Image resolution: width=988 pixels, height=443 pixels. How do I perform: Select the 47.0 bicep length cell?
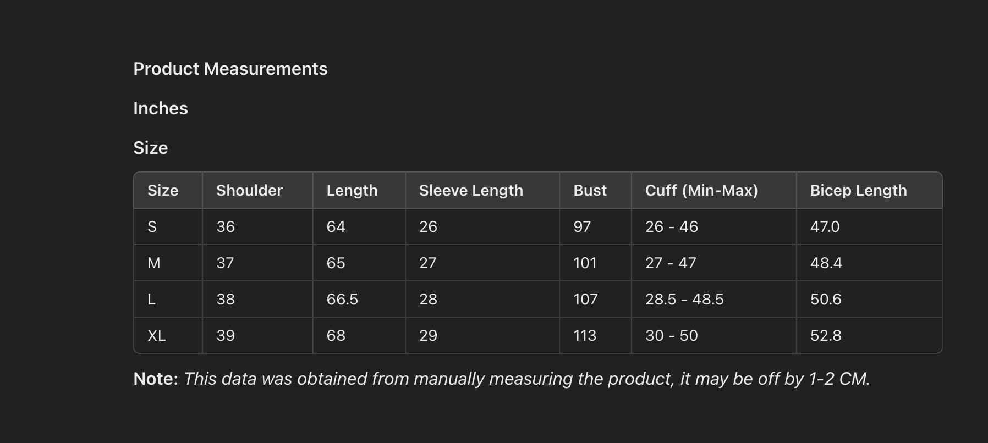click(x=825, y=226)
